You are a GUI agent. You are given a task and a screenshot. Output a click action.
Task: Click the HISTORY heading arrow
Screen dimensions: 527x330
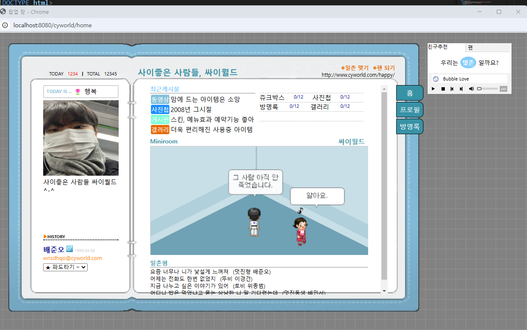pos(45,236)
